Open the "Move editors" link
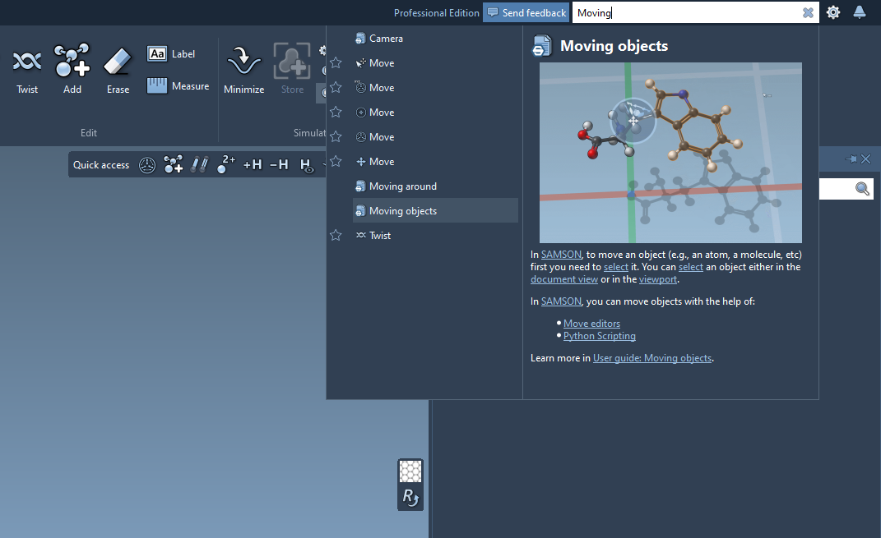 click(x=591, y=324)
